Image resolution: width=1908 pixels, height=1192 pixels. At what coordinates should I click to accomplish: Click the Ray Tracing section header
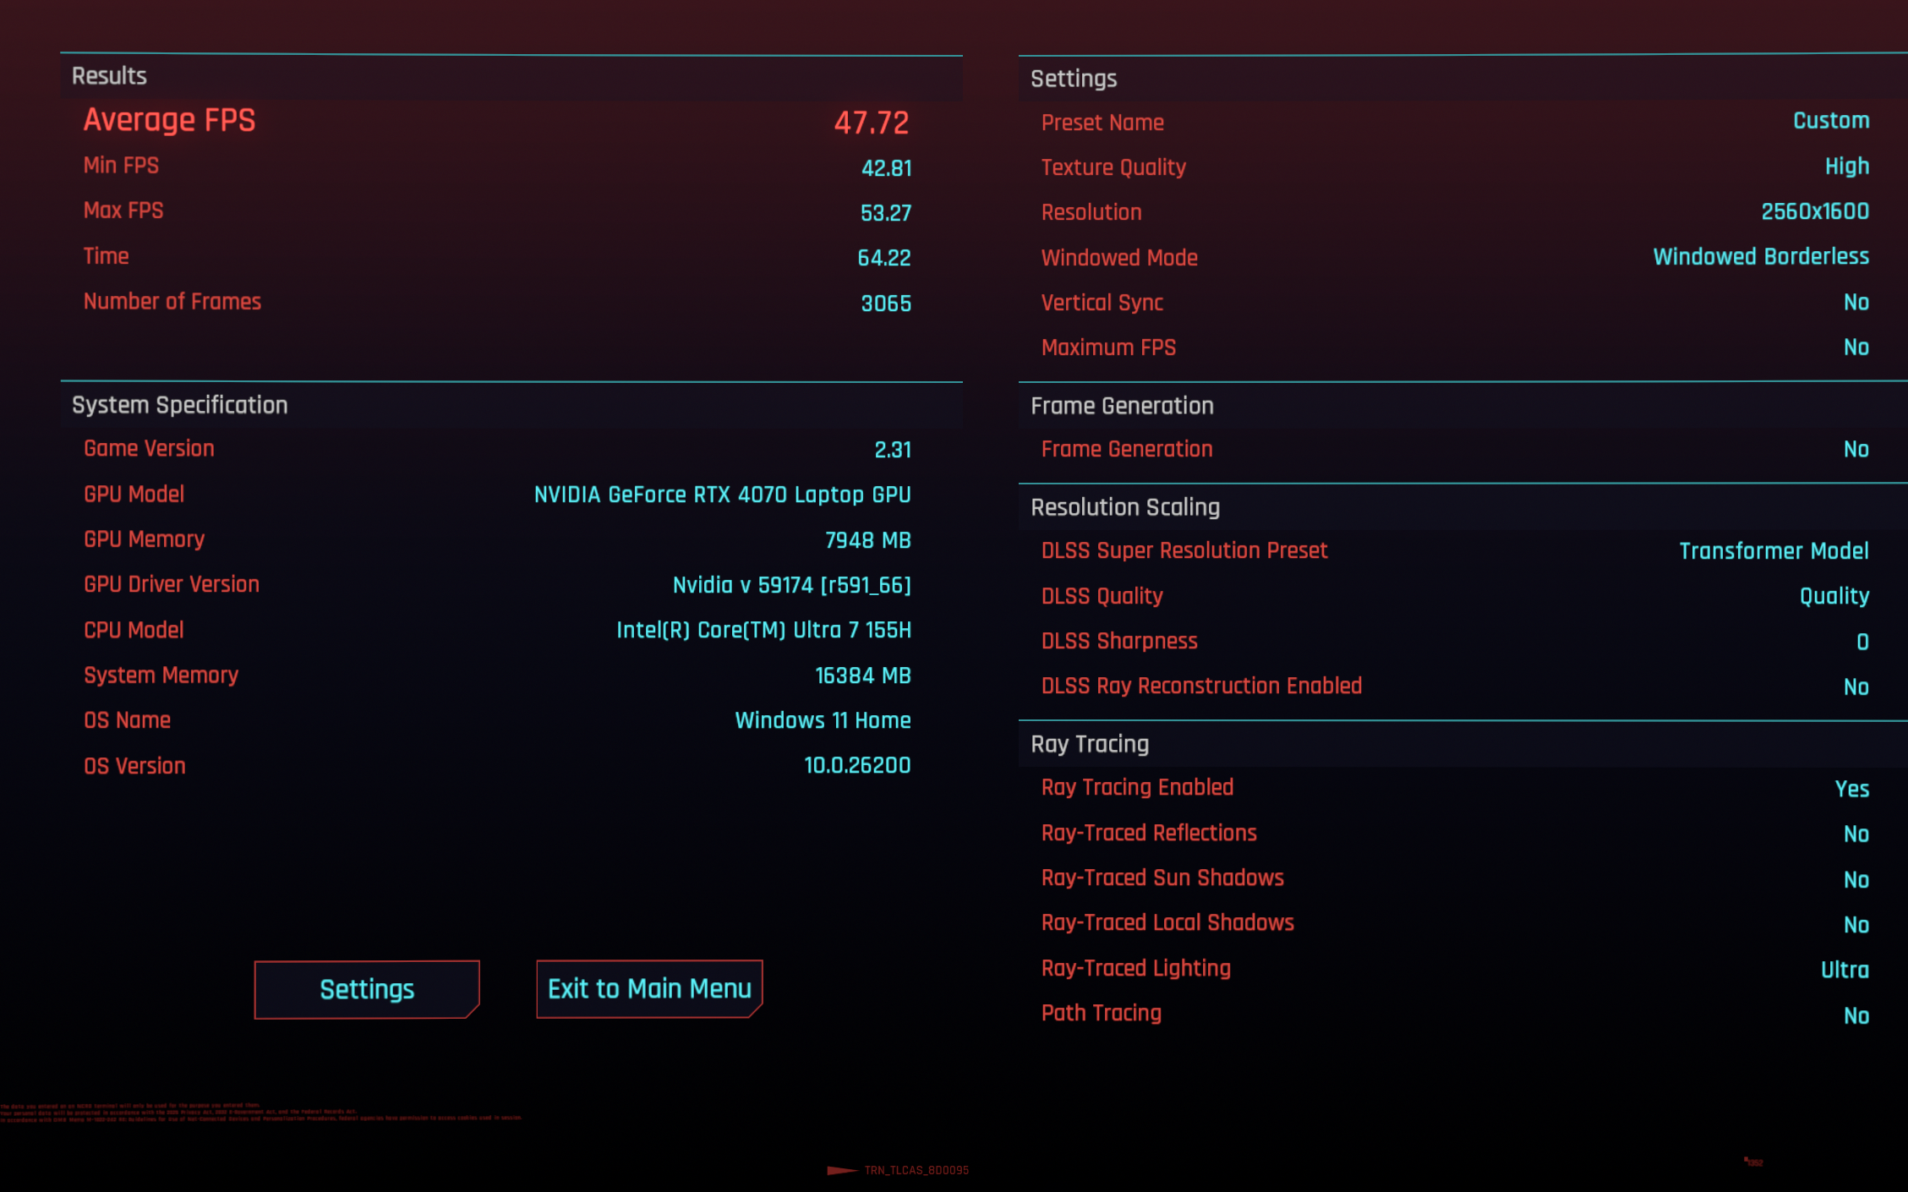click(1090, 744)
